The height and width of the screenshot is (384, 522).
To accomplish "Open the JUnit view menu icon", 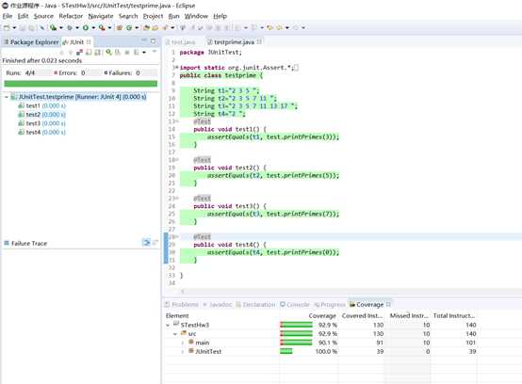I will (155, 51).
